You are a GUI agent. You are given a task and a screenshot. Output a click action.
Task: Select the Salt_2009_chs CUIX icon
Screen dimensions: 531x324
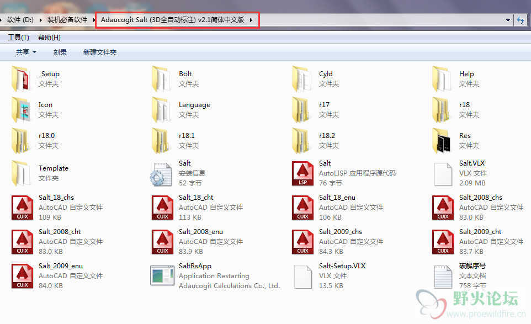[302, 242]
